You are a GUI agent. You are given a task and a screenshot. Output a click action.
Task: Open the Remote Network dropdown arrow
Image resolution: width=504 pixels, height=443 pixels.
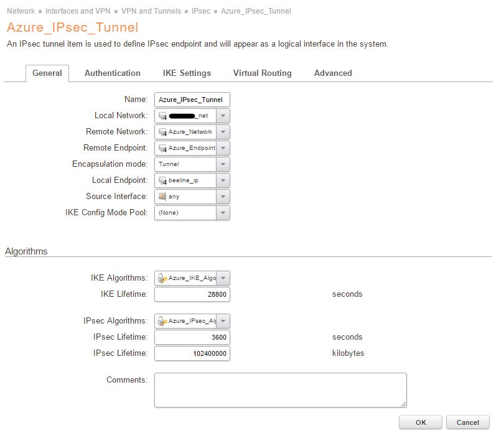[x=223, y=132]
